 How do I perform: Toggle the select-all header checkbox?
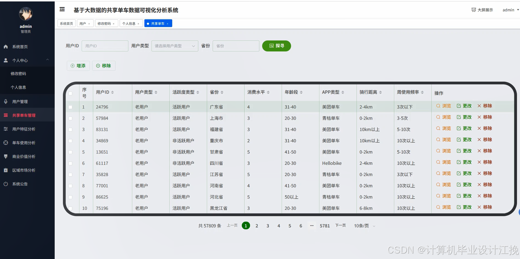(70, 93)
